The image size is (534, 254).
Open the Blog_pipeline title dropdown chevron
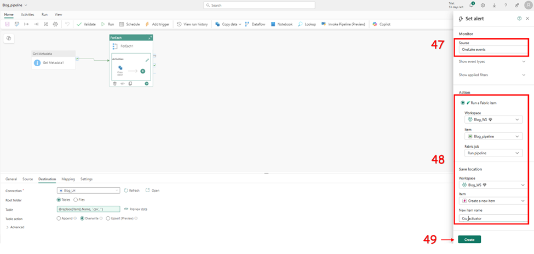26,5
